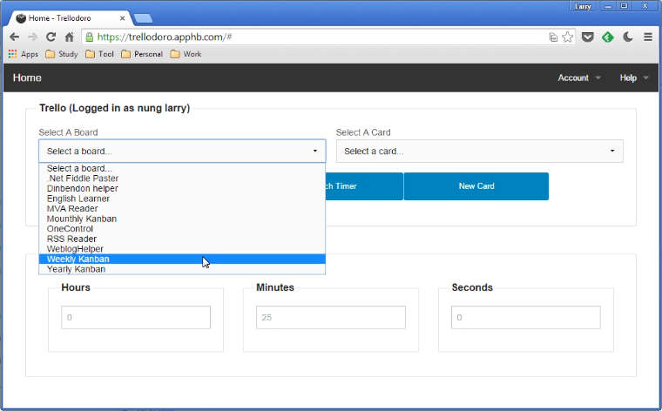Click the partially hidden Timer button
662x411 pixels.
click(x=364, y=186)
